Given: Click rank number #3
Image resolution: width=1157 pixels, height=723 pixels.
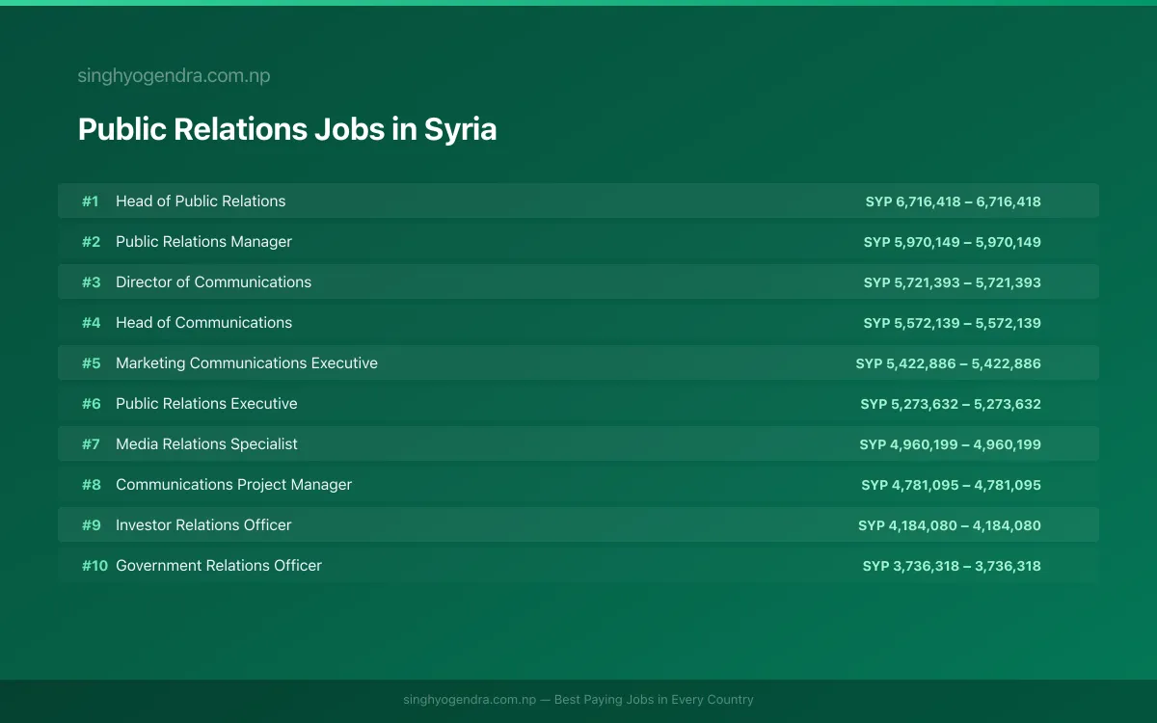Looking at the screenshot, I should (91, 282).
